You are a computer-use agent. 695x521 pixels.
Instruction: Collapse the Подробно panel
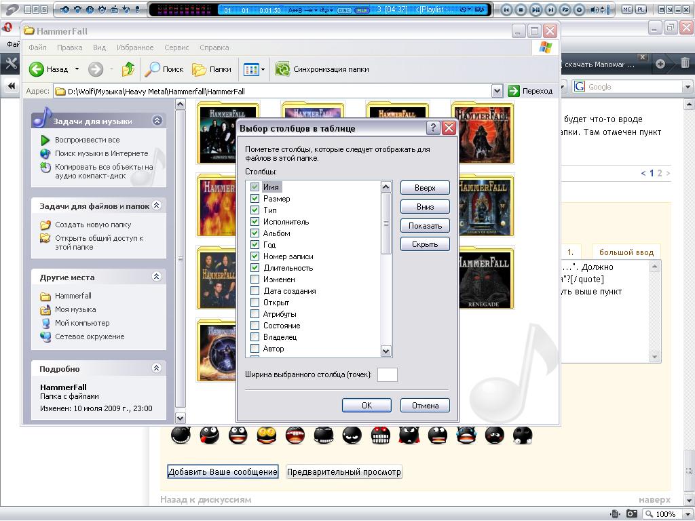pos(157,368)
